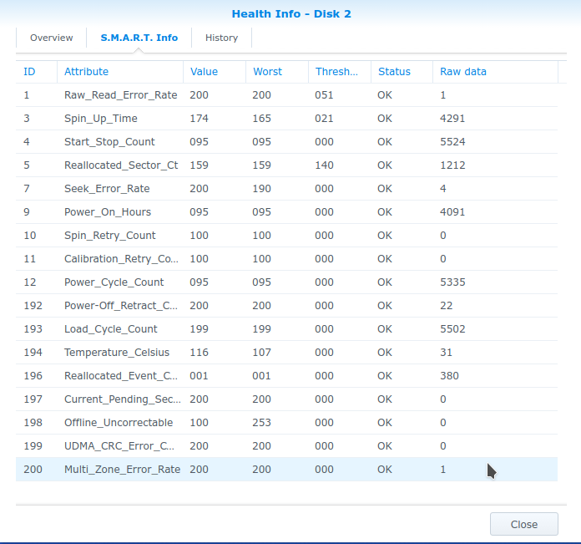Click raw data value 5524

point(452,142)
